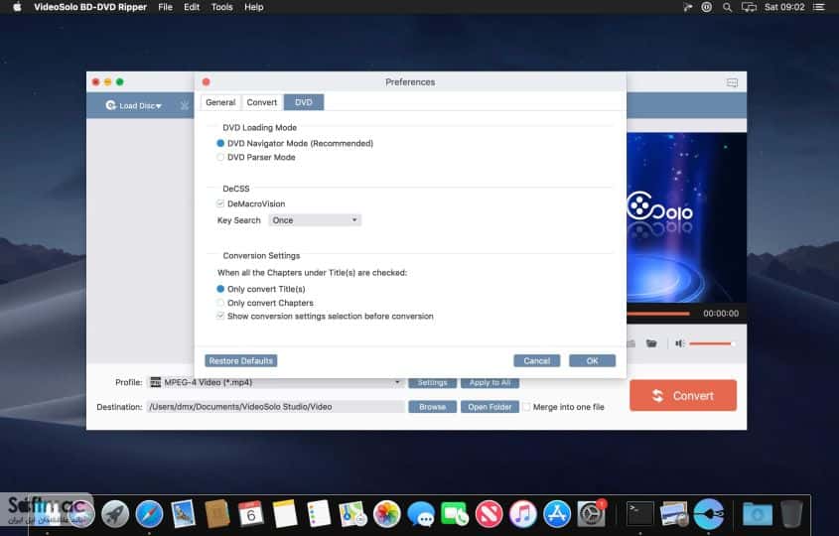
Task: Select the DVD preferences tab
Action: tap(304, 102)
